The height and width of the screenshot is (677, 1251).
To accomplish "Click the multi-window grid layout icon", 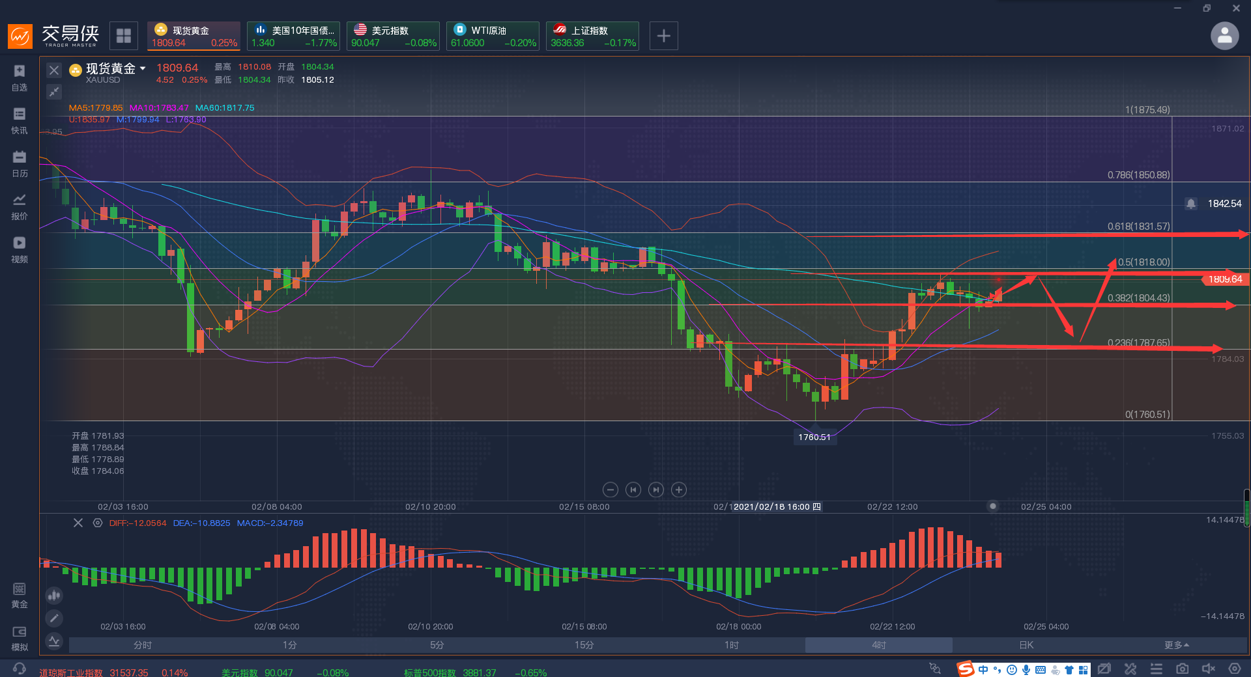I will pos(124,36).
